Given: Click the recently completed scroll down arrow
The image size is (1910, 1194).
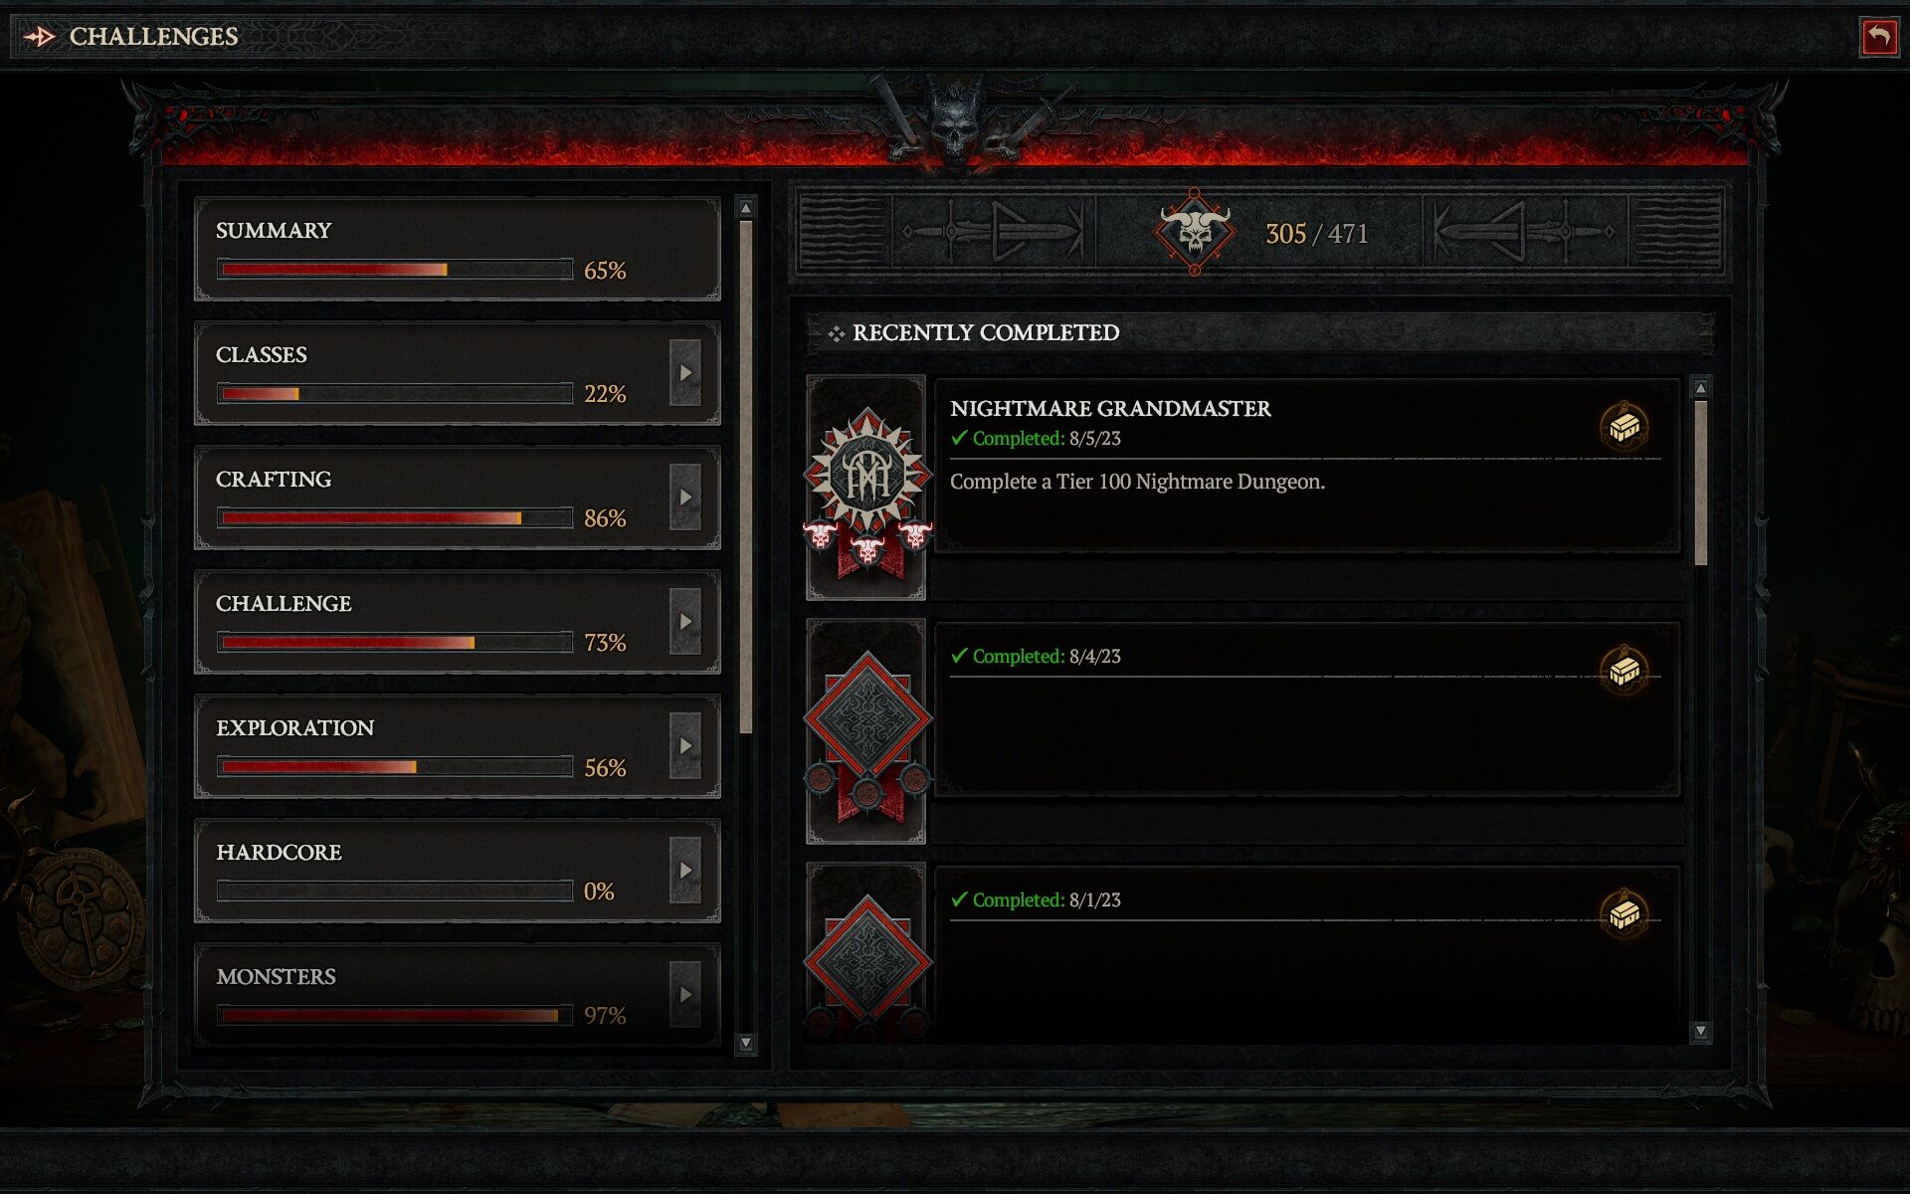Looking at the screenshot, I should (x=1700, y=1031).
